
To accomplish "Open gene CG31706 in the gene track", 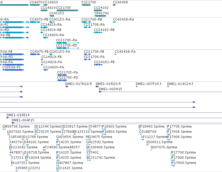I will [x=89, y=2].
